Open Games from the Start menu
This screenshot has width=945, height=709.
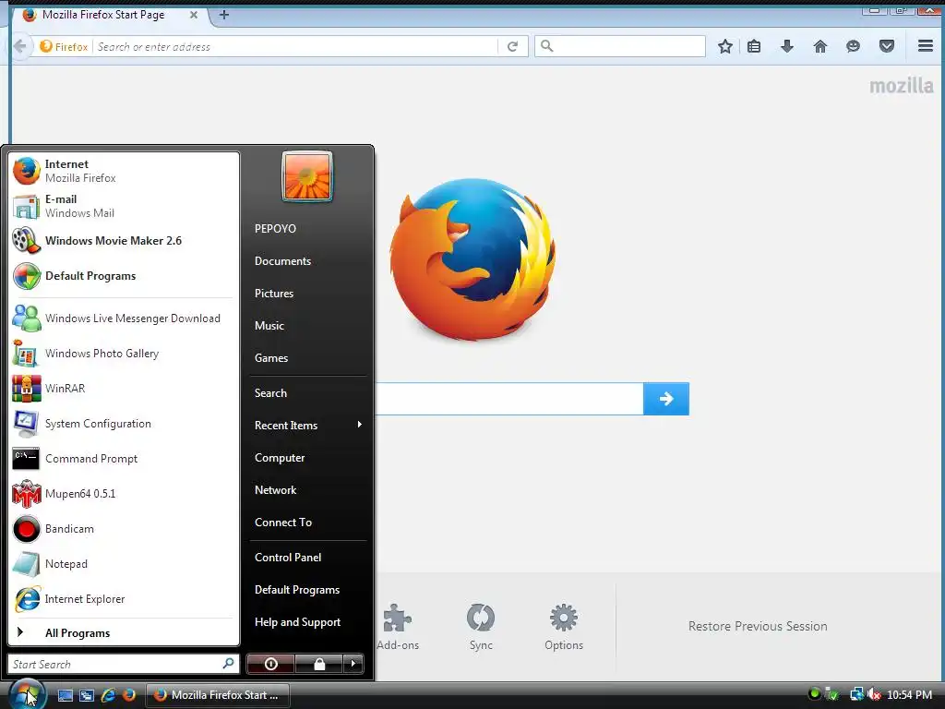pos(271,358)
